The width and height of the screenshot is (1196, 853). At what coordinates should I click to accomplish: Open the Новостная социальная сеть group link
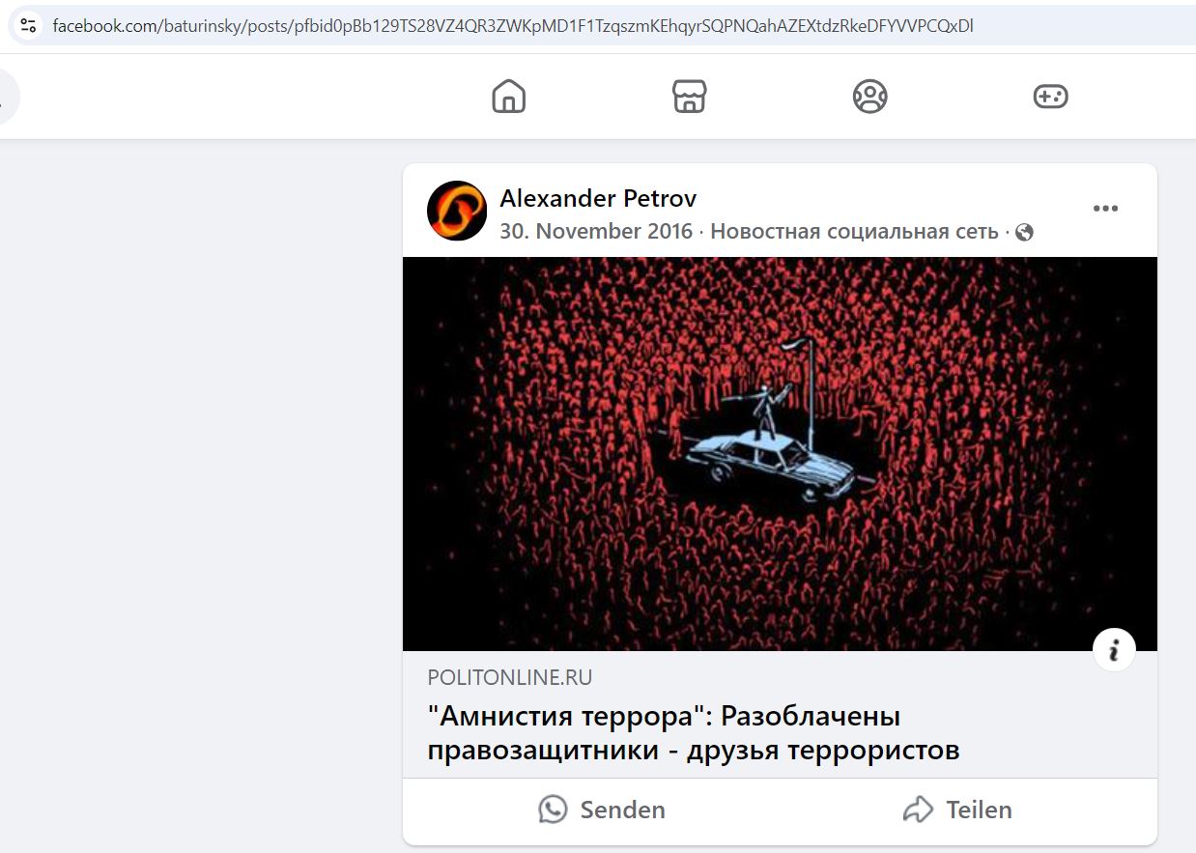click(x=854, y=232)
